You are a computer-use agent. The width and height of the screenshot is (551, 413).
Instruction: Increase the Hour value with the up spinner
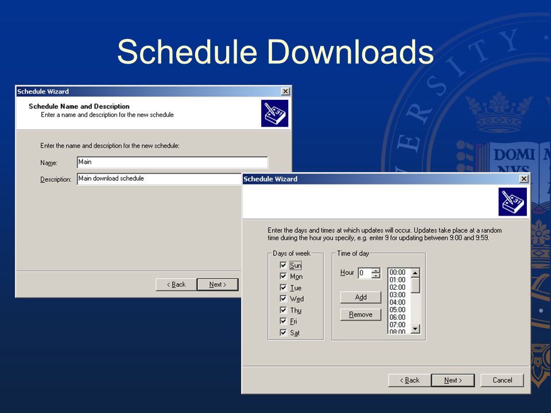(376, 270)
